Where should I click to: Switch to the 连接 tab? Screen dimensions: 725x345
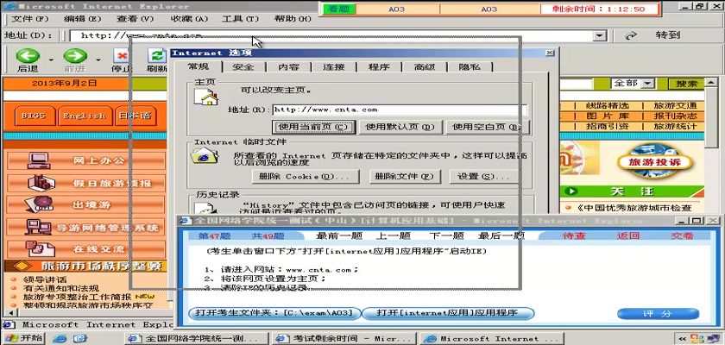334,67
